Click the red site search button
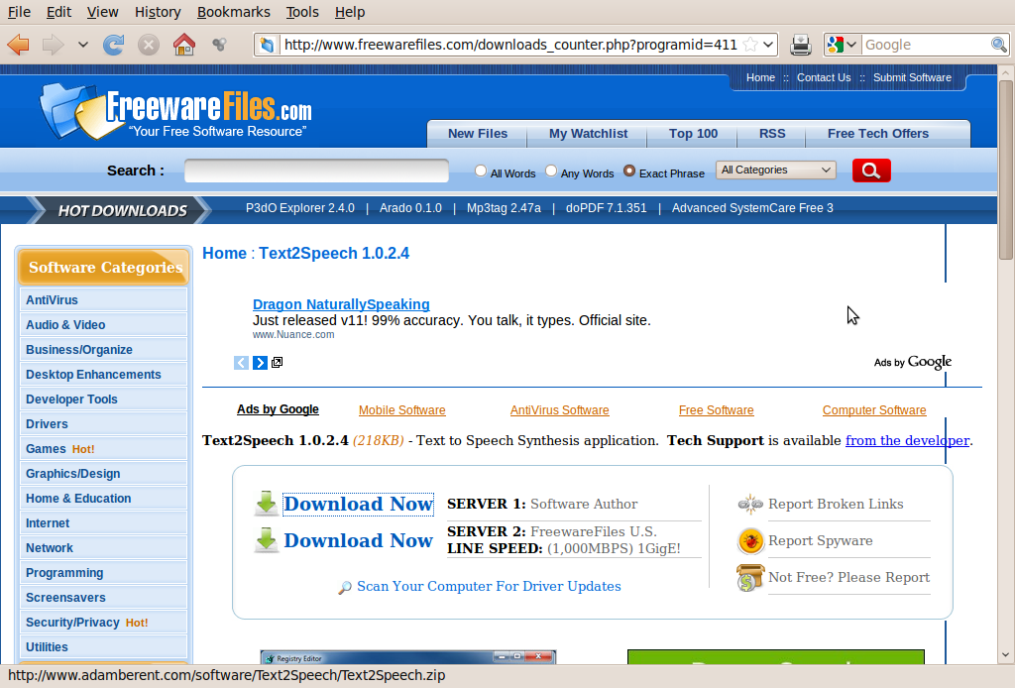Viewport: 1015px width, 688px height. click(x=871, y=171)
